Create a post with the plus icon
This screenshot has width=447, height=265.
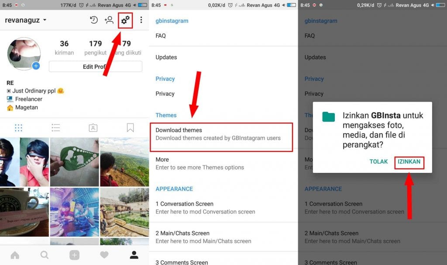point(74,255)
